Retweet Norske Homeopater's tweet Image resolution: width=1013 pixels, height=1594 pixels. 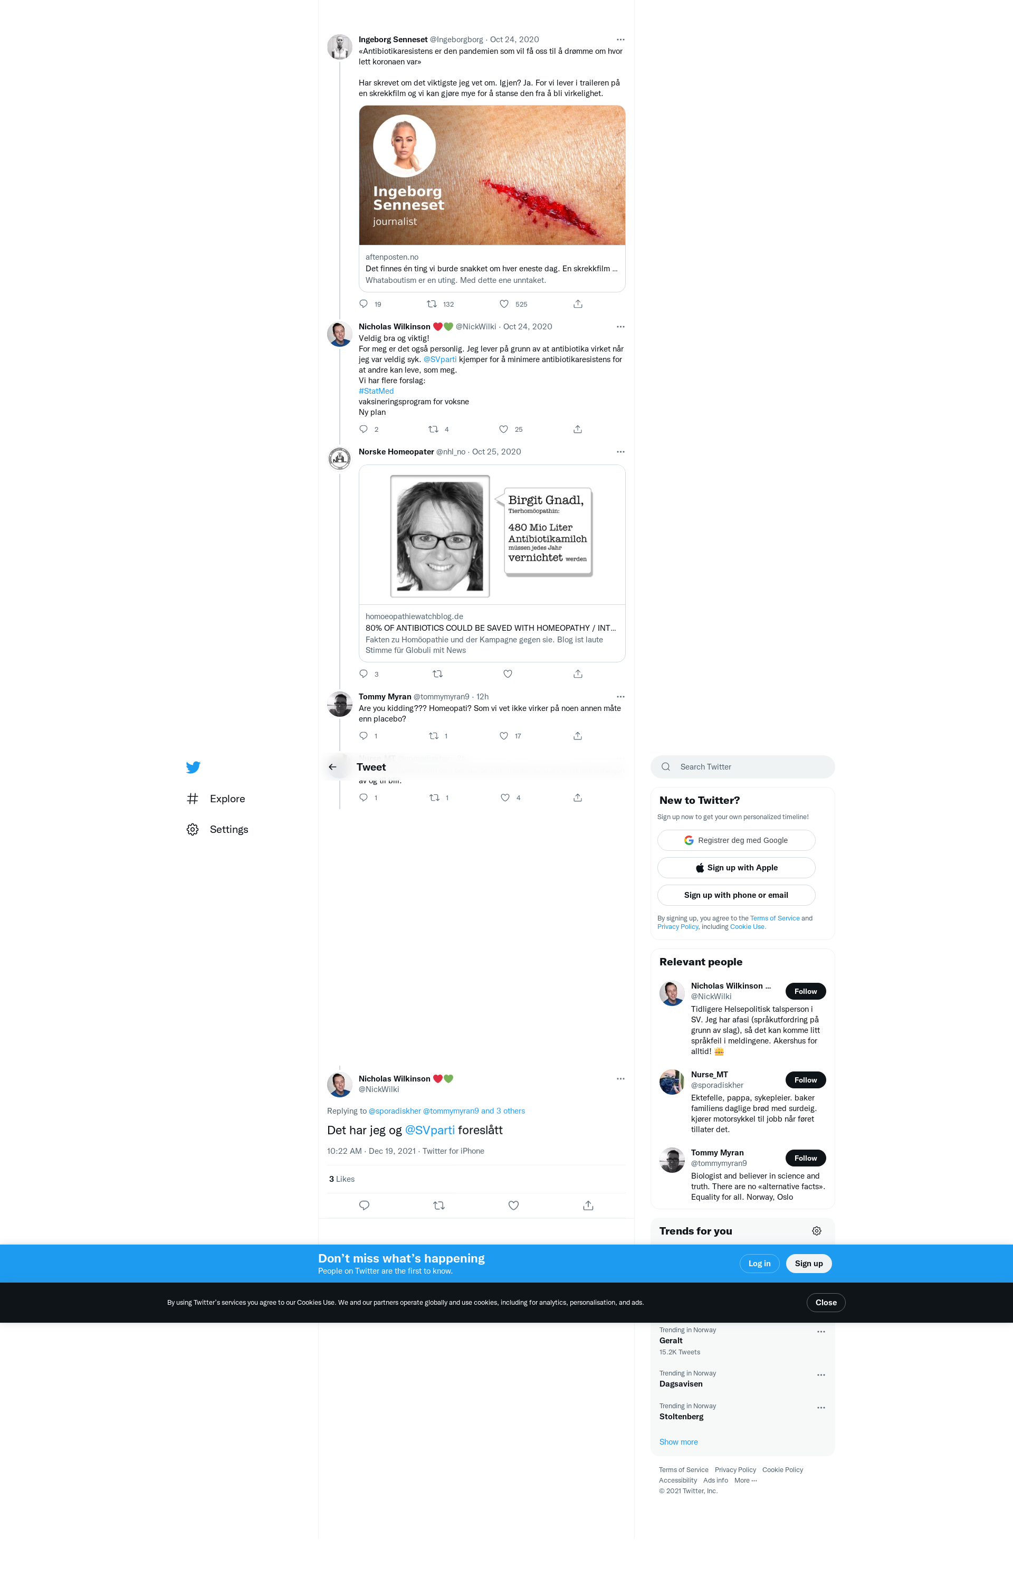click(437, 674)
